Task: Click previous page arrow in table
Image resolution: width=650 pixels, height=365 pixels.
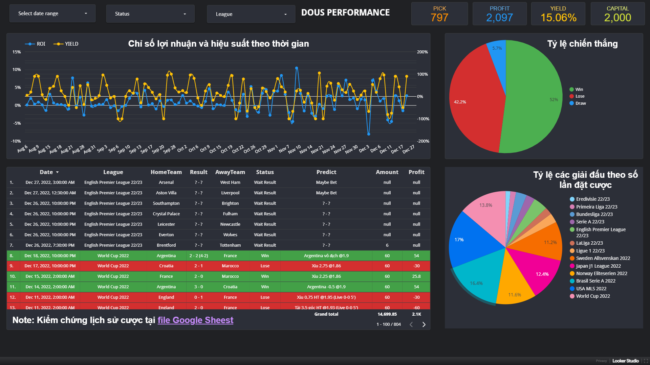Action: [x=411, y=324]
